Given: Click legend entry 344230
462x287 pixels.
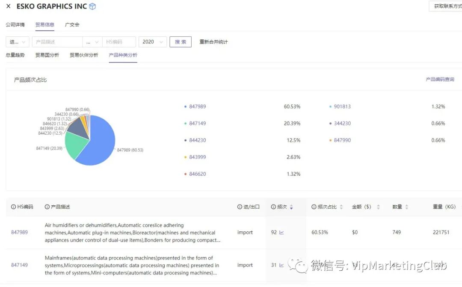Looking at the screenshot, I should point(342,123).
